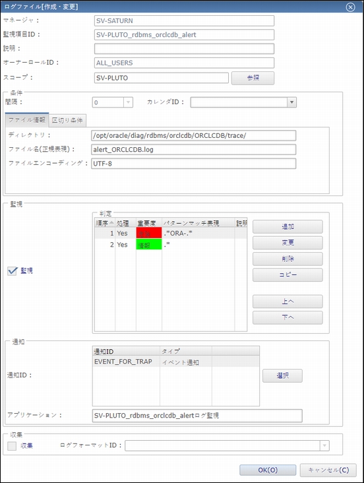This screenshot has width=364, height=483.
Task: Click the Yes cell in row 2
Action: tap(125, 245)
